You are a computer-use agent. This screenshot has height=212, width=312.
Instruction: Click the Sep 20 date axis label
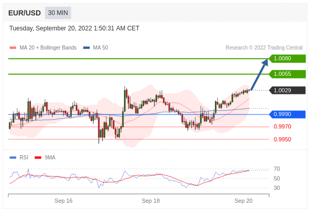[x=243, y=201]
